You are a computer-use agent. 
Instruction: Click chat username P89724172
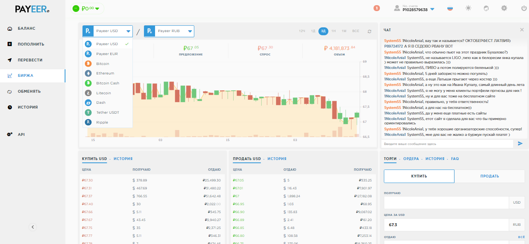(393, 46)
